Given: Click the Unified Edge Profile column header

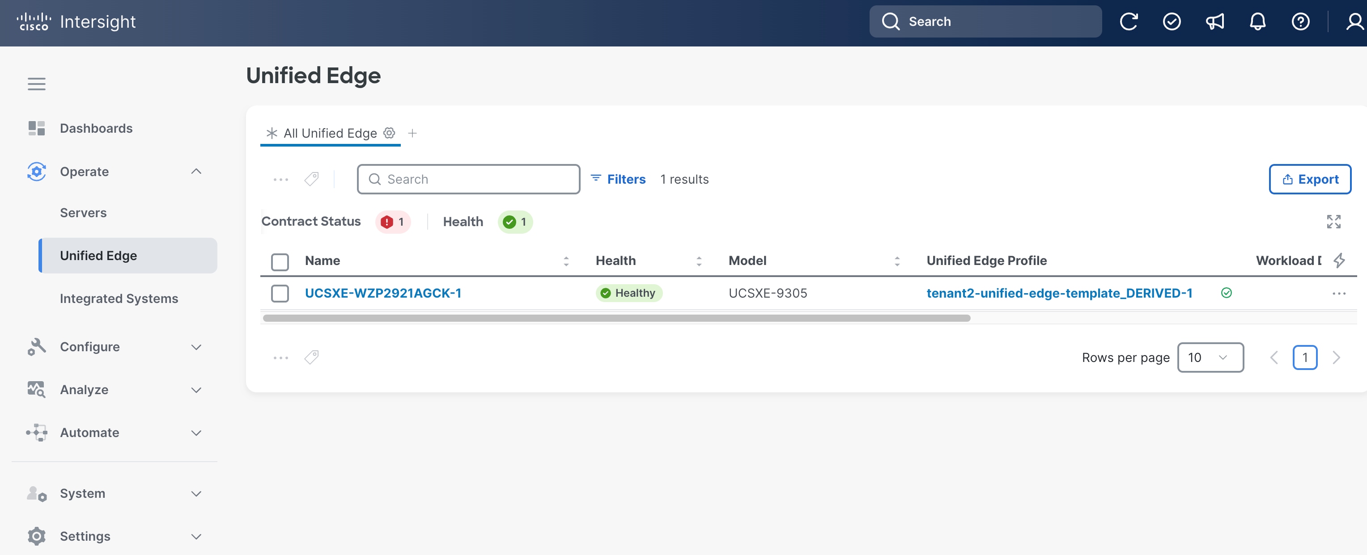Looking at the screenshot, I should 986,260.
